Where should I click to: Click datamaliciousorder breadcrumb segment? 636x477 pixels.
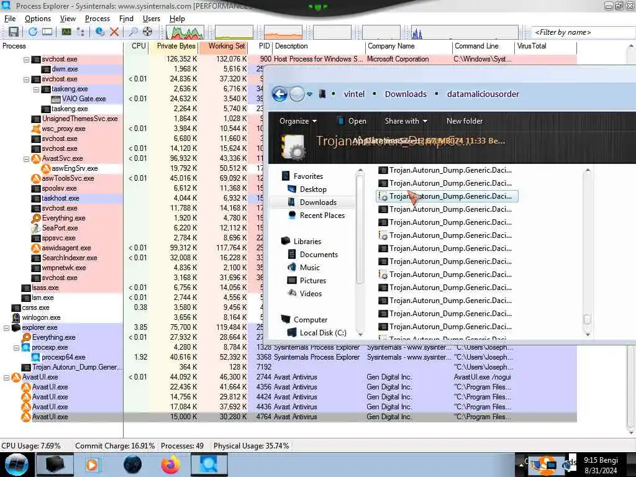483,94
